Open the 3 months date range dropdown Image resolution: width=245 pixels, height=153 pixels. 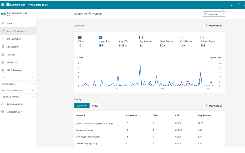(x=214, y=14)
